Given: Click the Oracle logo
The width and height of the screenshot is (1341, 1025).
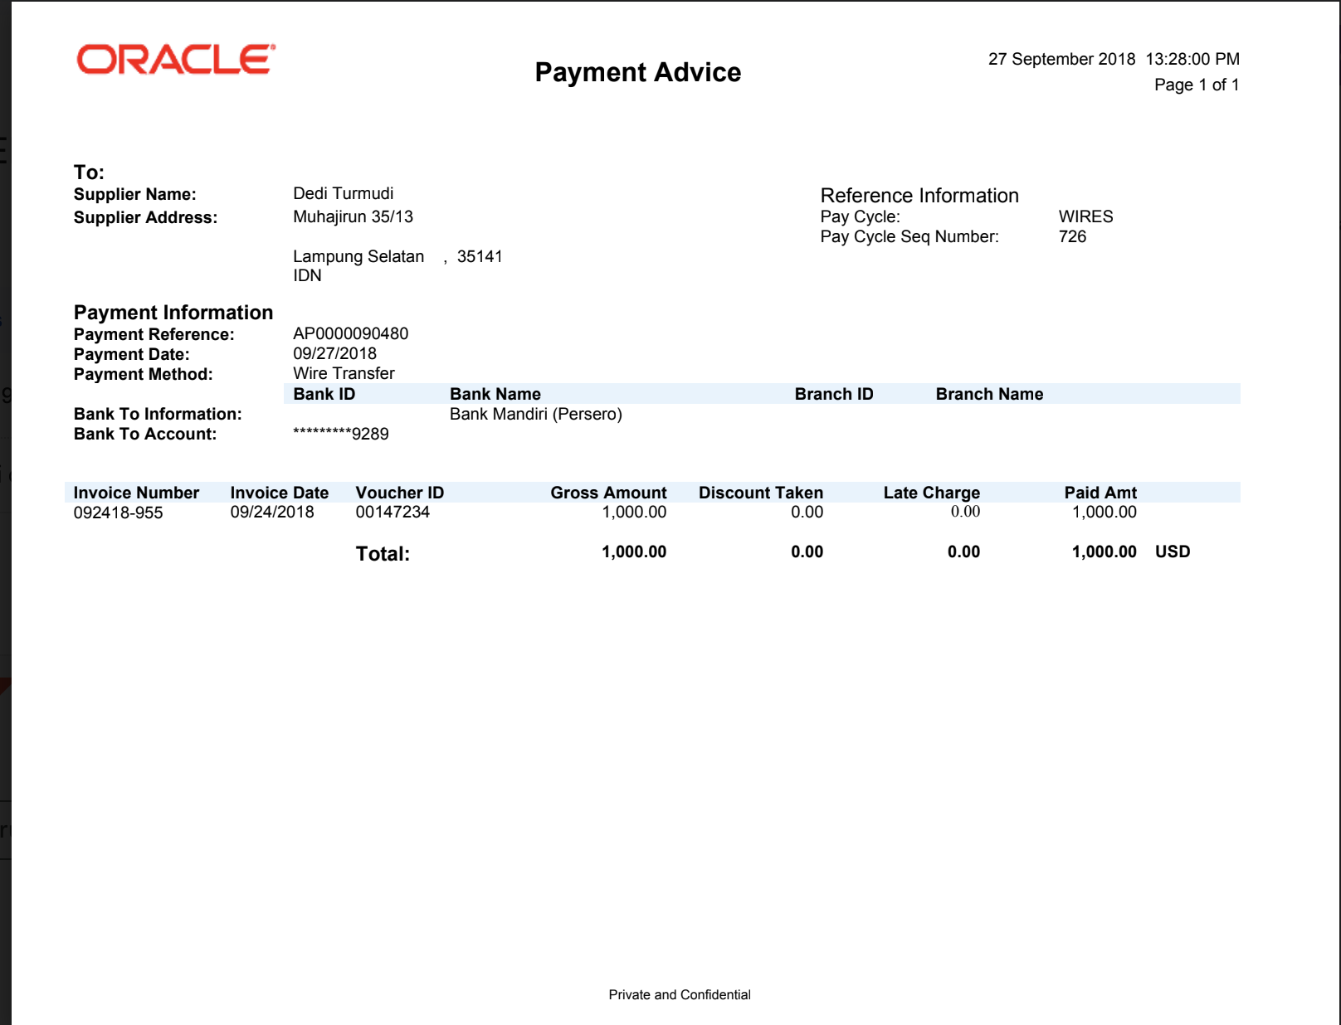Looking at the screenshot, I should [x=176, y=59].
